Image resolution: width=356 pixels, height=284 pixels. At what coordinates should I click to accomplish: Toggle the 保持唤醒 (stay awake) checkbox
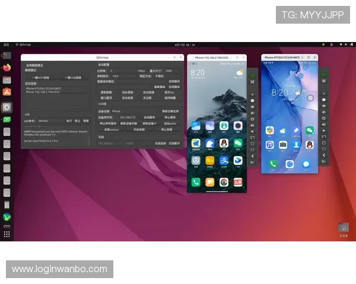[169, 98]
